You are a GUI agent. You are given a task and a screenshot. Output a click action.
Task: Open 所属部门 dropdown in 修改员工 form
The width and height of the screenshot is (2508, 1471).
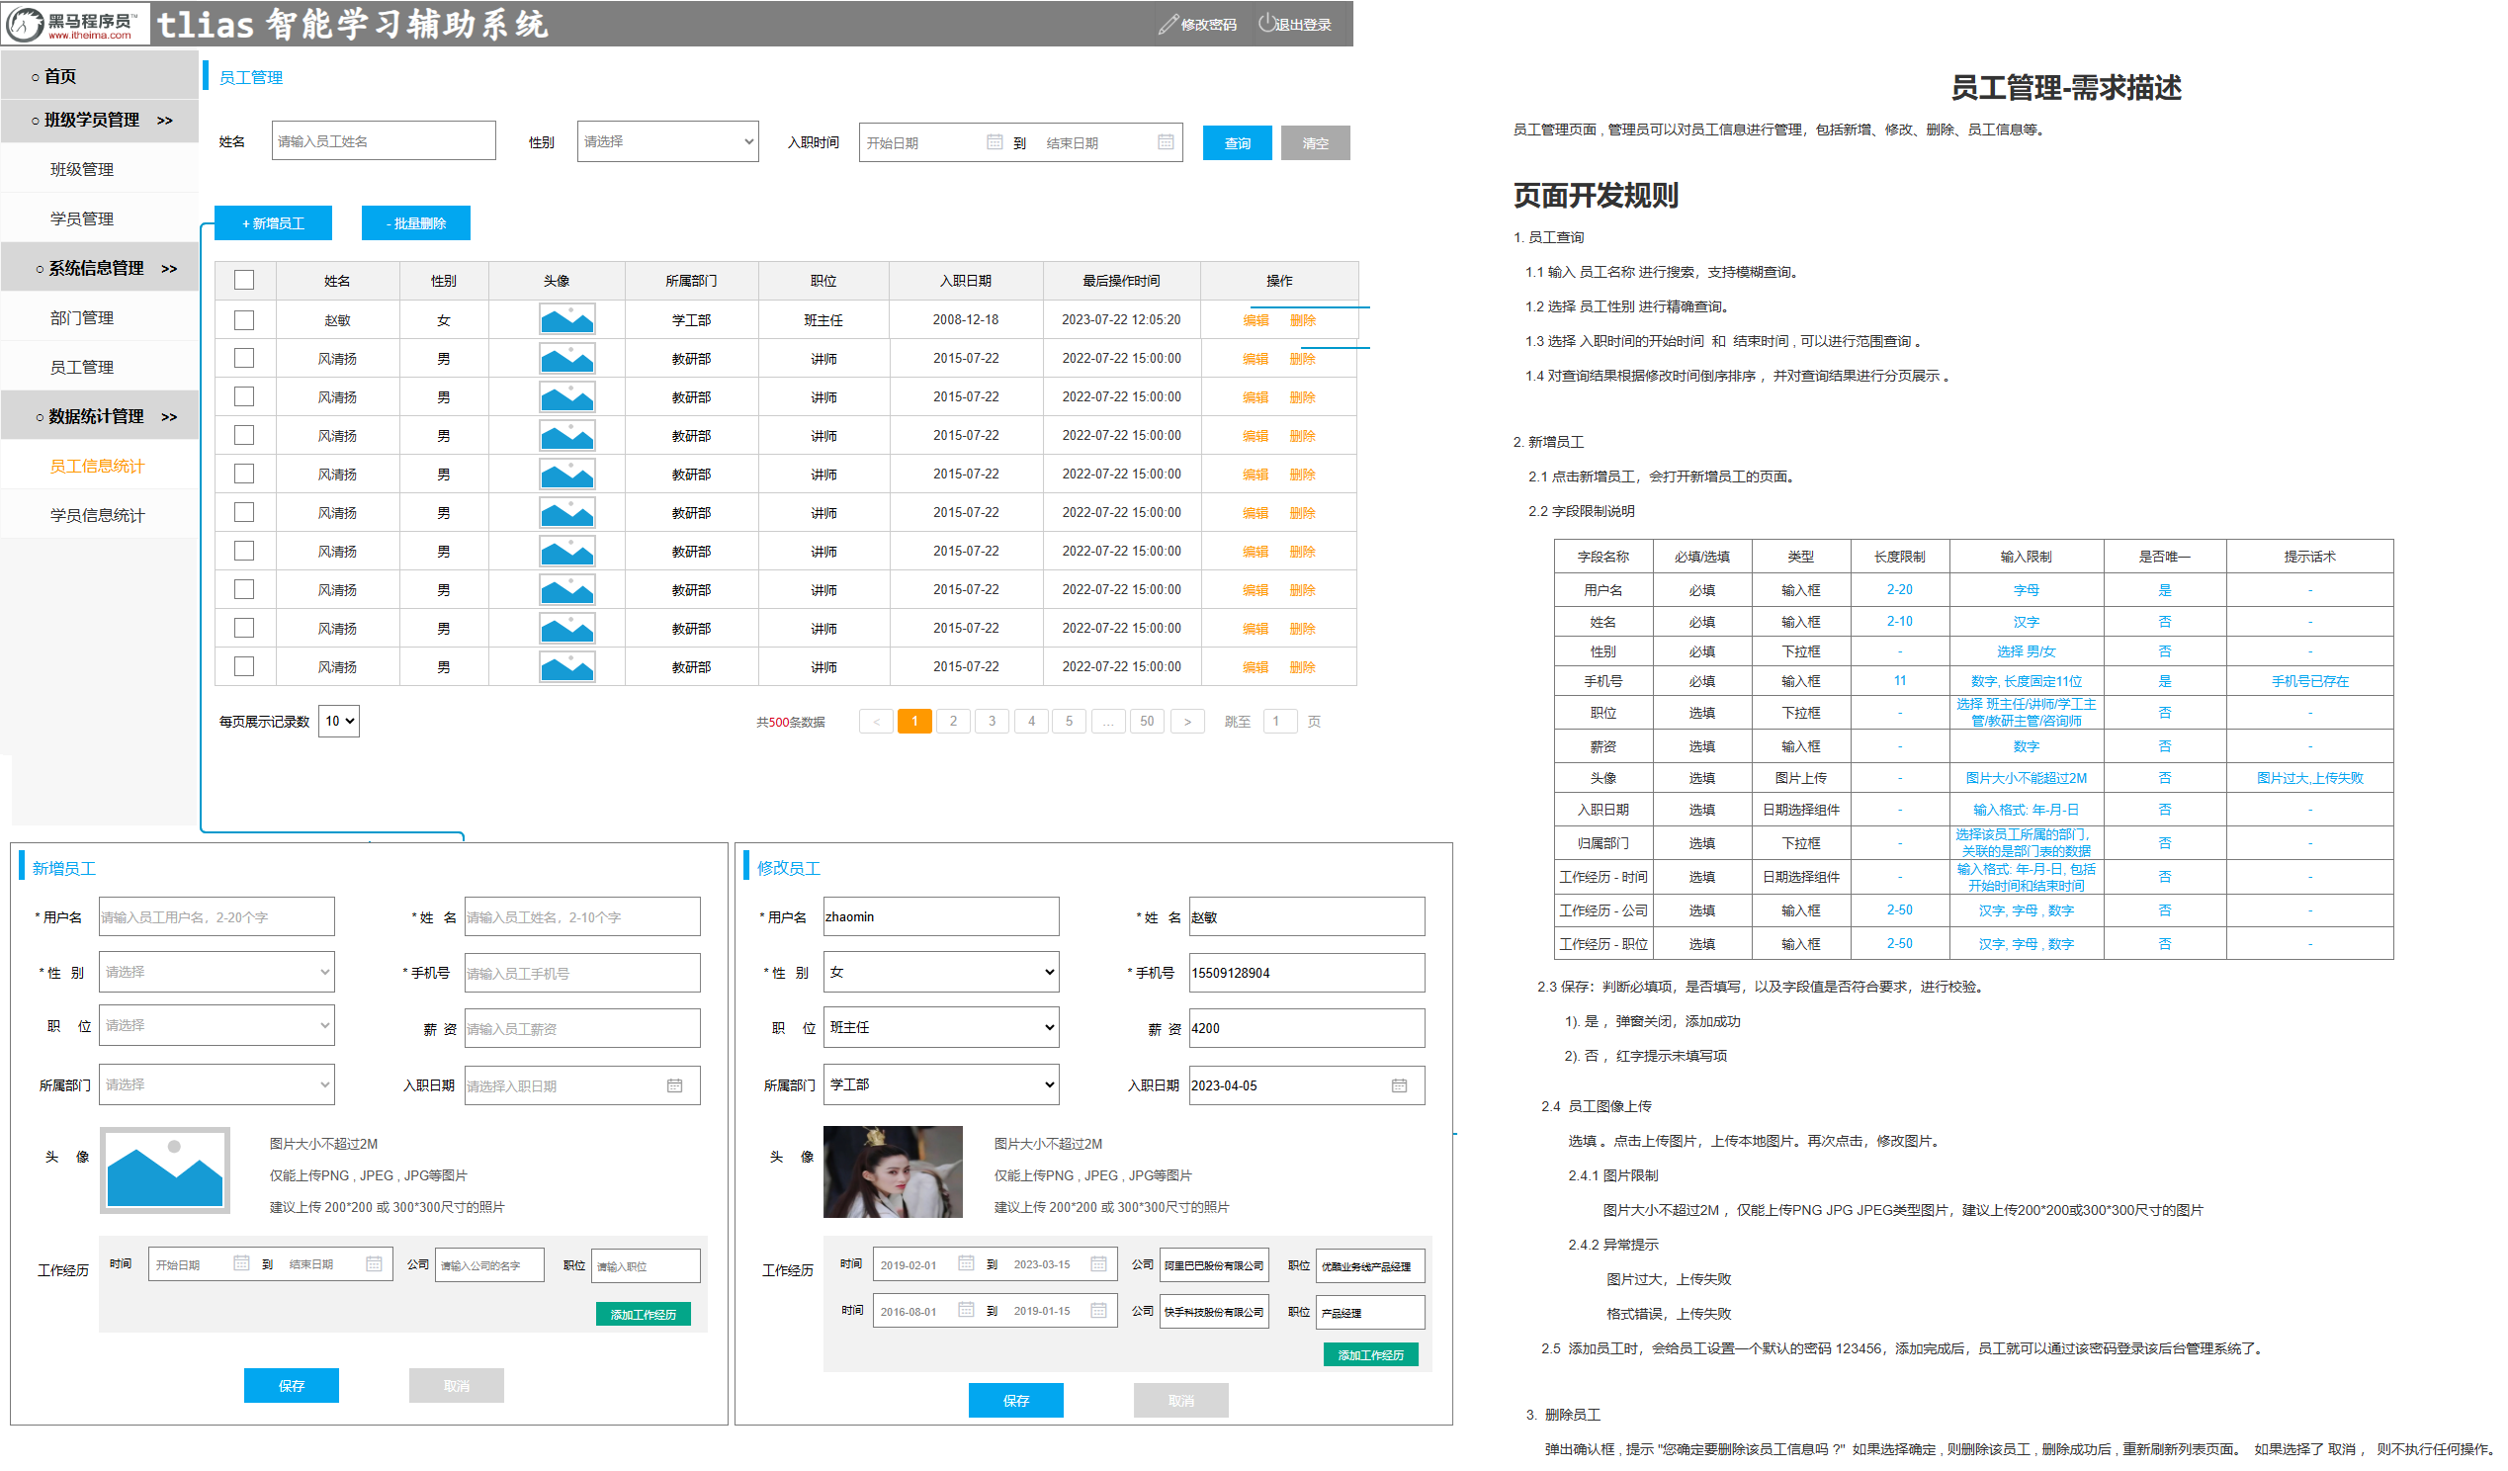[x=940, y=1084]
